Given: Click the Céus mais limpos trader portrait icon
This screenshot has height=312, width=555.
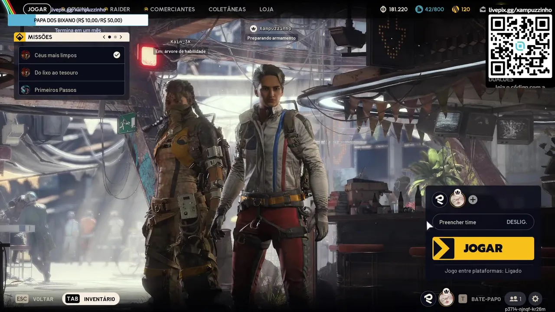Looking at the screenshot, I should click(26, 55).
